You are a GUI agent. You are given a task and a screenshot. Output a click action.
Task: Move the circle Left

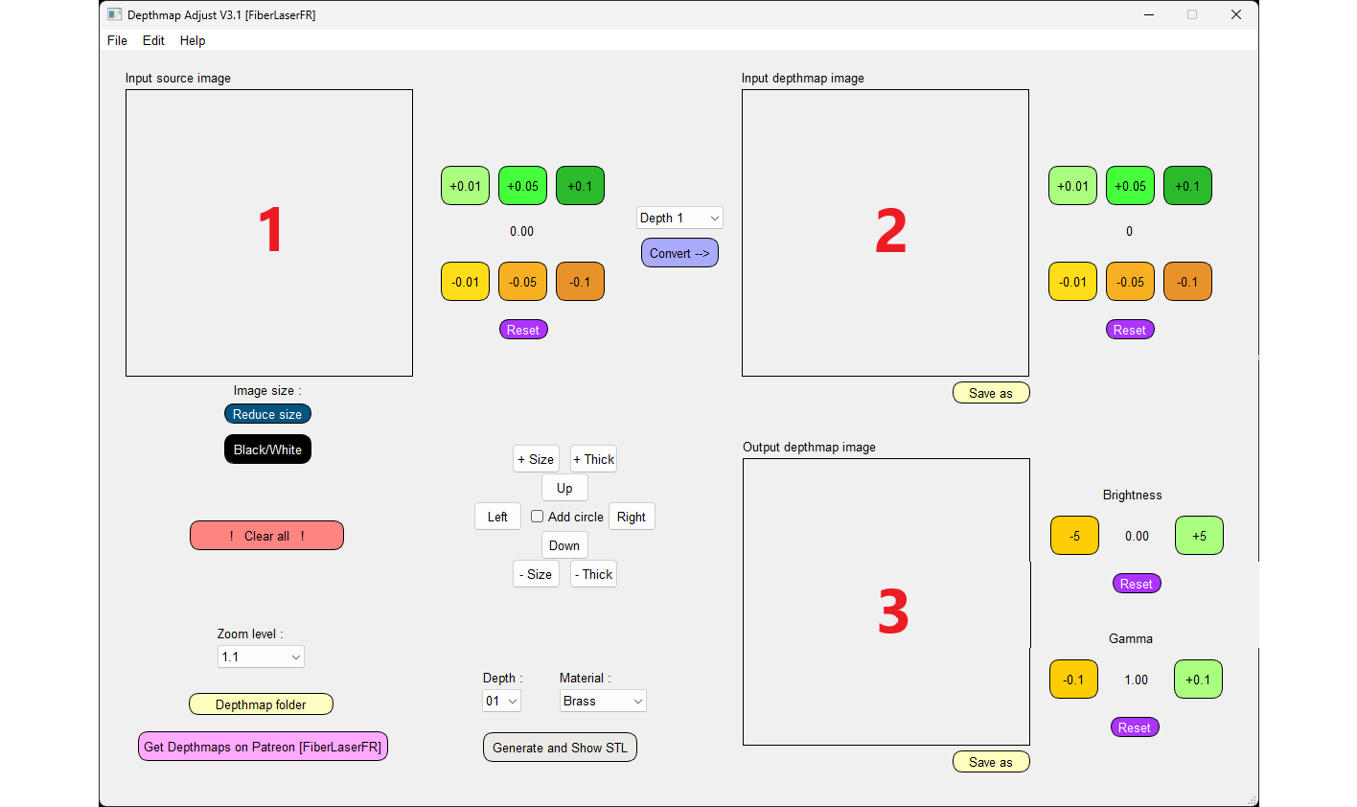[x=497, y=517]
